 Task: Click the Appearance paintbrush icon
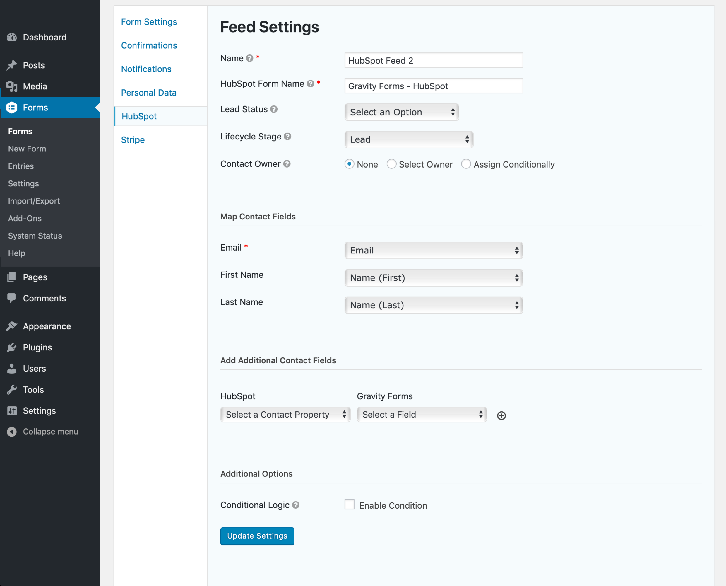[x=12, y=326]
